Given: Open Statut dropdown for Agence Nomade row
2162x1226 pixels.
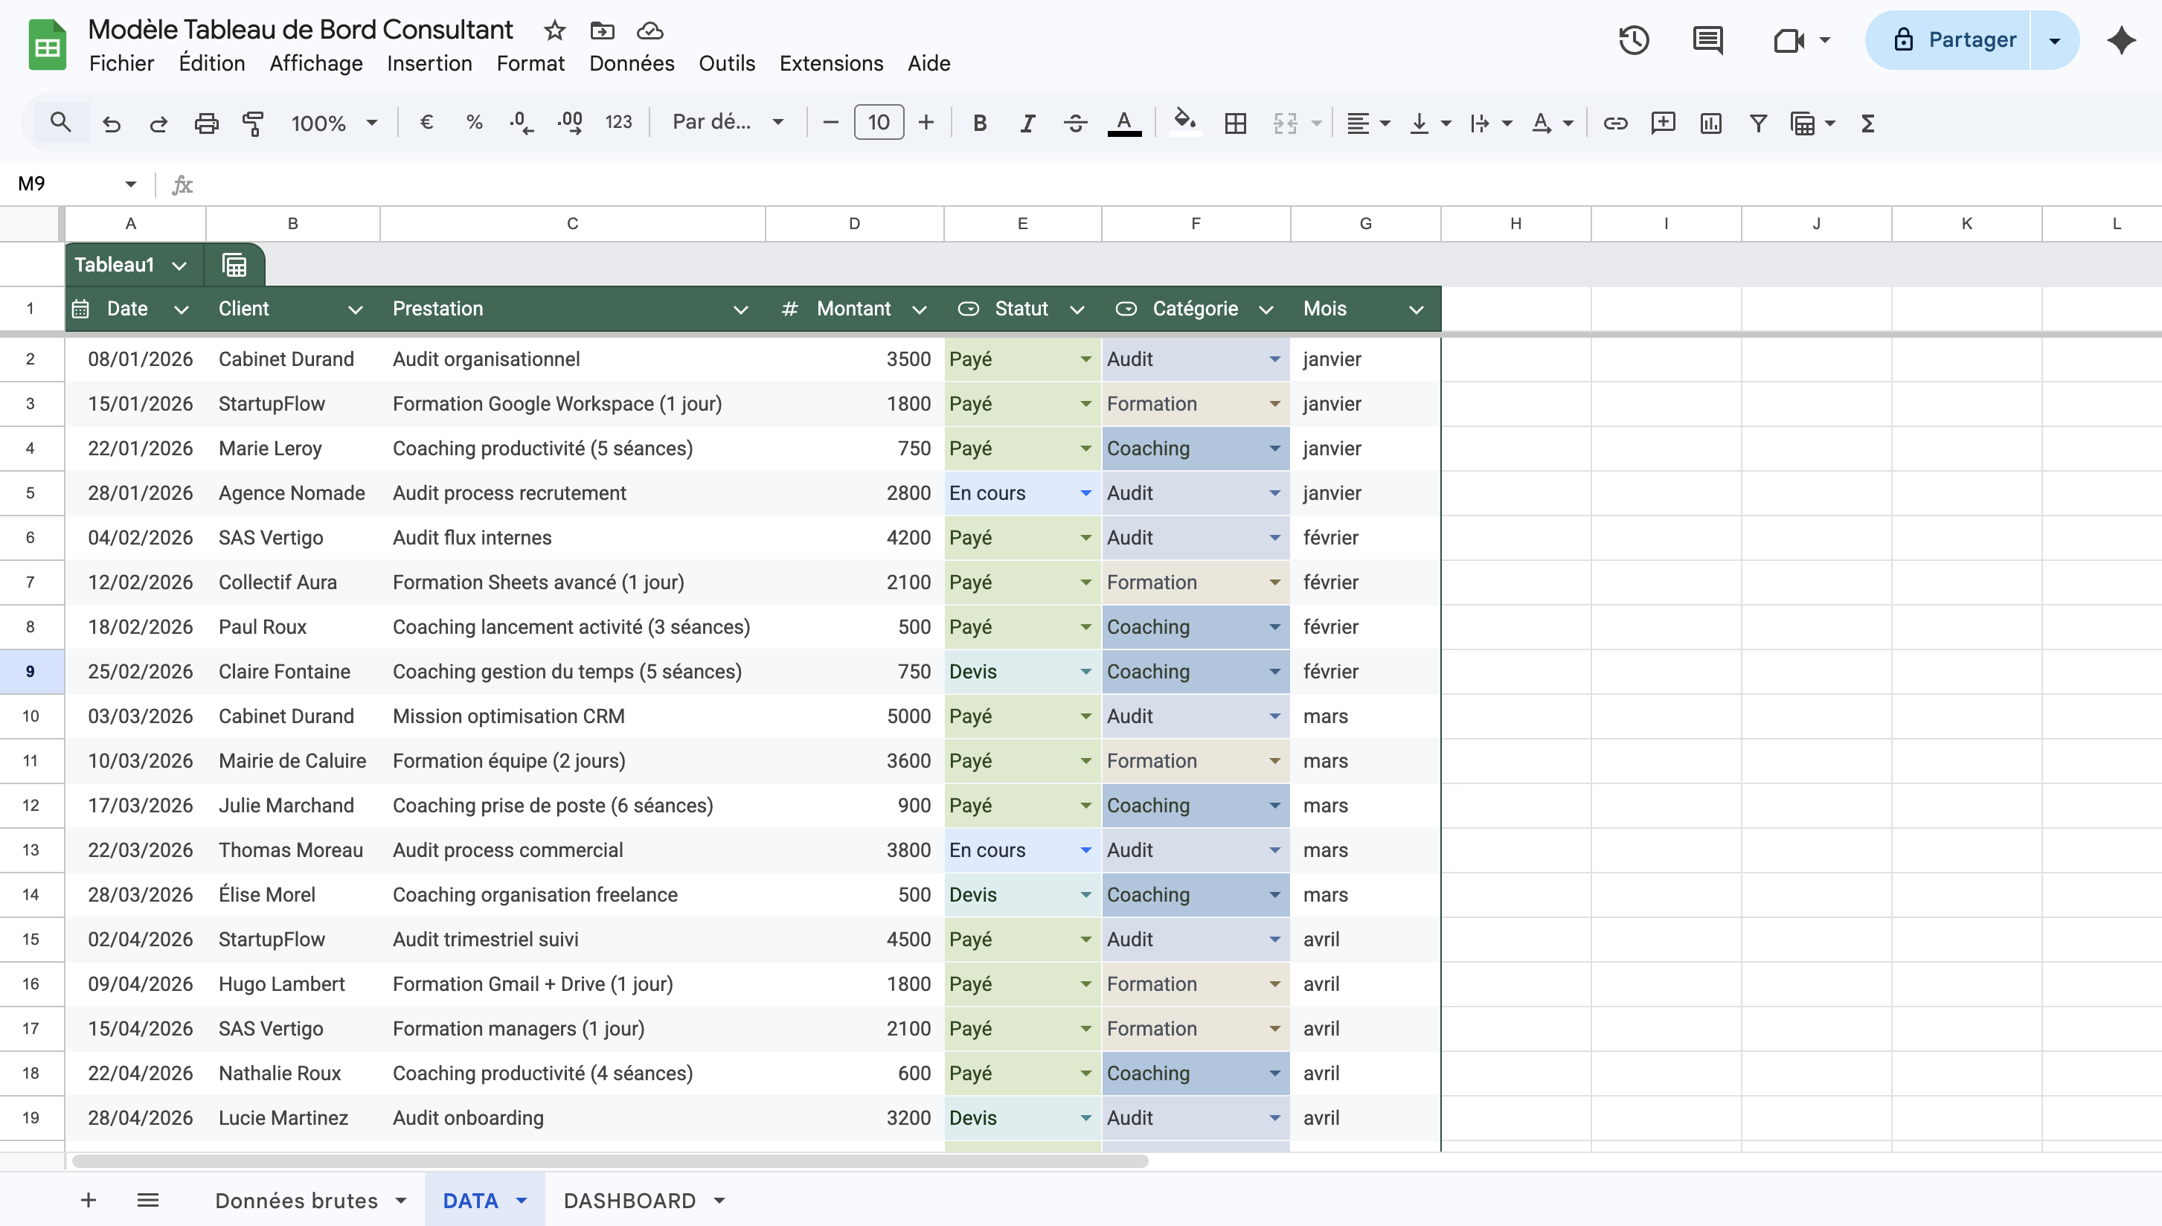Looking at the screenshot, I should pos(1085,493).
